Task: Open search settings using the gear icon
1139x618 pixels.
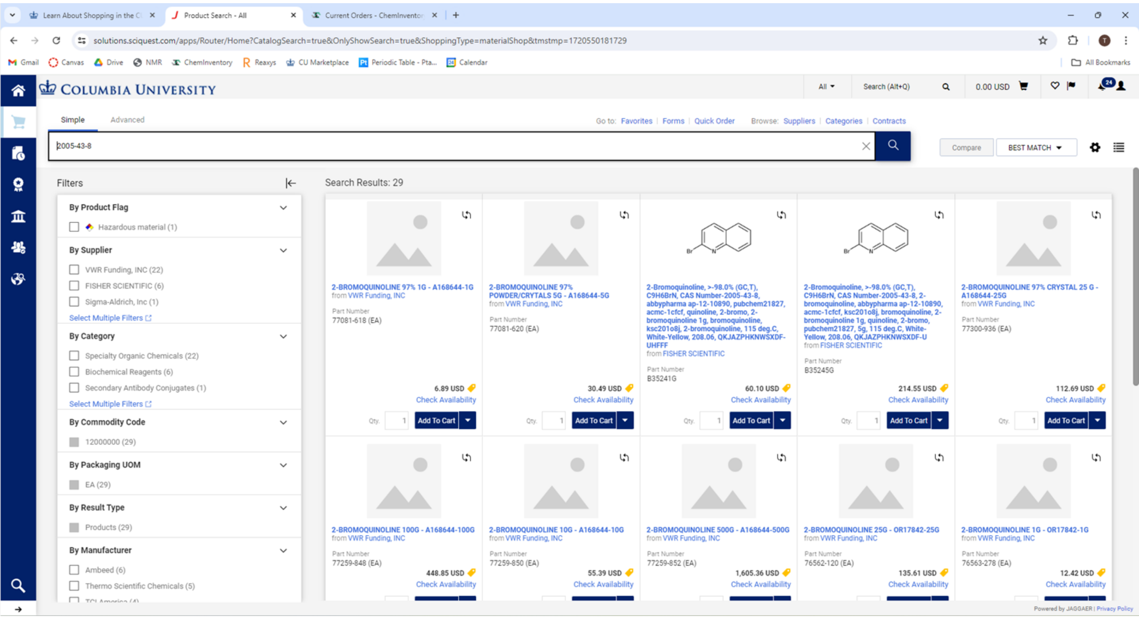Action: (1095, 147)
